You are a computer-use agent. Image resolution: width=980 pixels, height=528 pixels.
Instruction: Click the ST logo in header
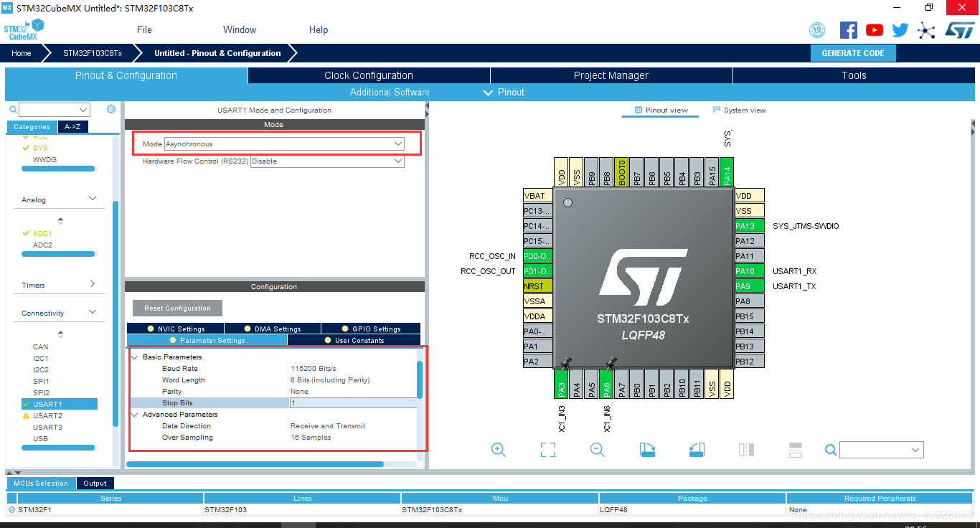coord(960,29)
